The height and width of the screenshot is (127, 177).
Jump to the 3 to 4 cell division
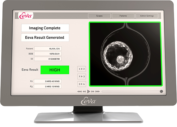click(x=81, y=84)
